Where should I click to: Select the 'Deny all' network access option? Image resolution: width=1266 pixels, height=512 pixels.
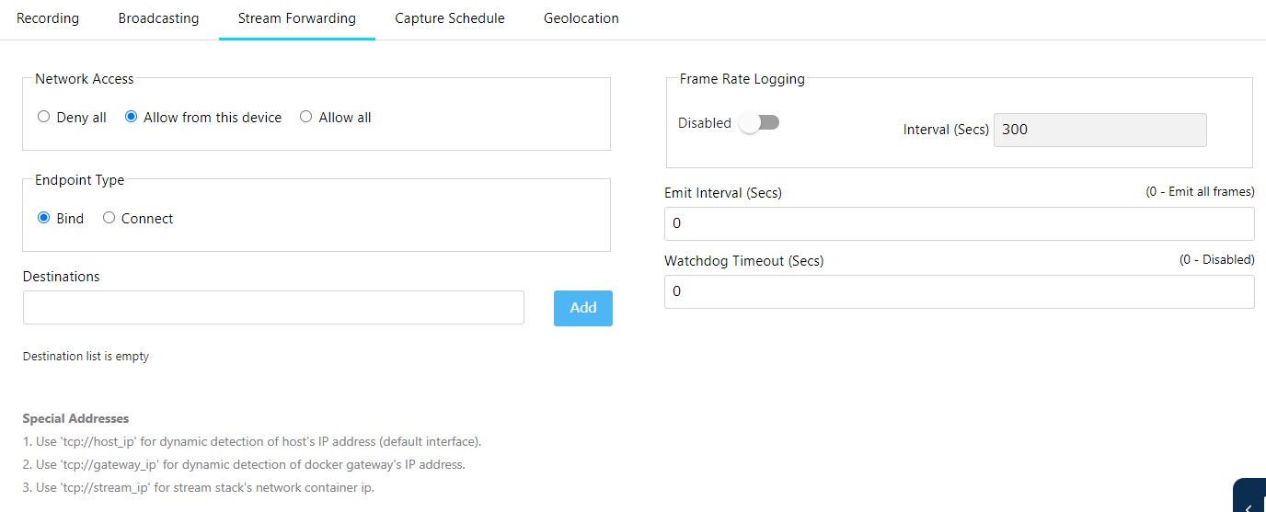point(43,118)
